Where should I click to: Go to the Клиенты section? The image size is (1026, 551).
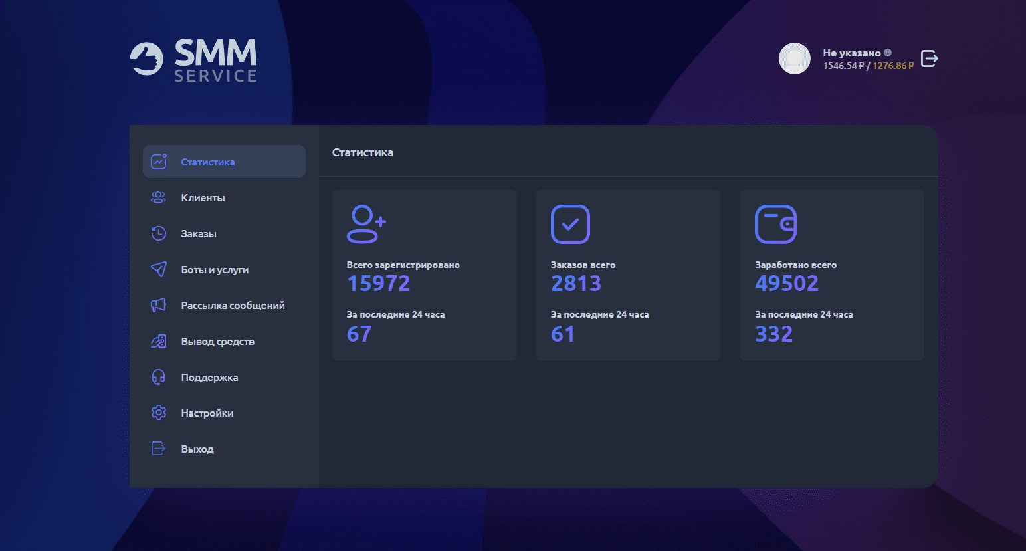pos(224,197)
